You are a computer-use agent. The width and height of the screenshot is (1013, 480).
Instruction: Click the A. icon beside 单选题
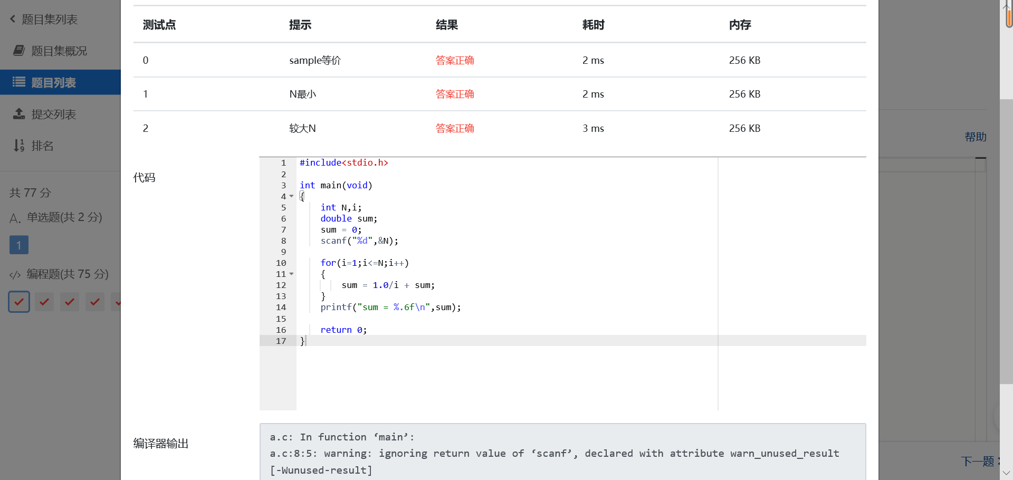pos(15,218)
